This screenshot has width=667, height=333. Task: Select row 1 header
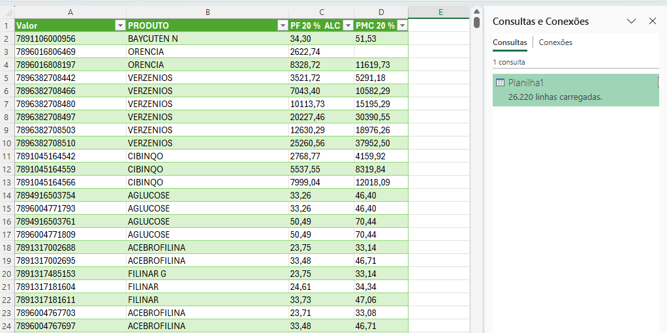(x=7, y=25)
